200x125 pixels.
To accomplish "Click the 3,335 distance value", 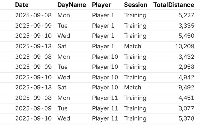I will coord(186,26).
